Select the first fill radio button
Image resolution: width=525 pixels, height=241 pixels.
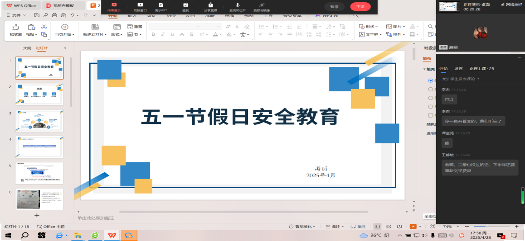pyautogui.click(x=431, y=80)
